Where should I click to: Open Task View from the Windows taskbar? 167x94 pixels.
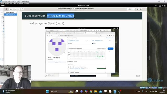(x=76, y=91)
